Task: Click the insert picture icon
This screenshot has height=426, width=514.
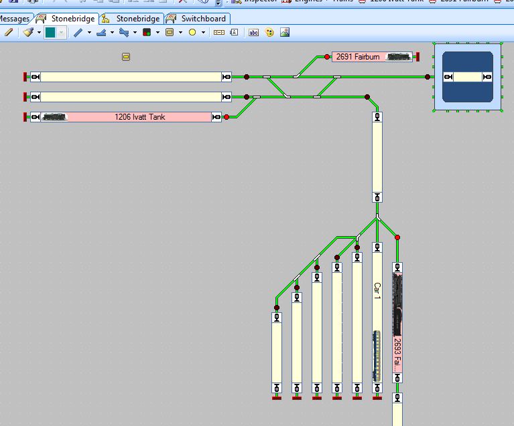Action: pos(285,32)
